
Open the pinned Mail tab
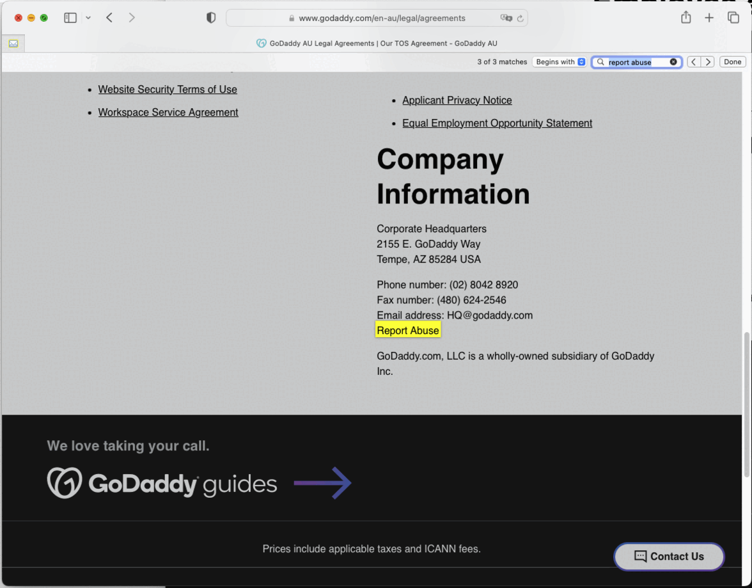(x=13, y=44)
